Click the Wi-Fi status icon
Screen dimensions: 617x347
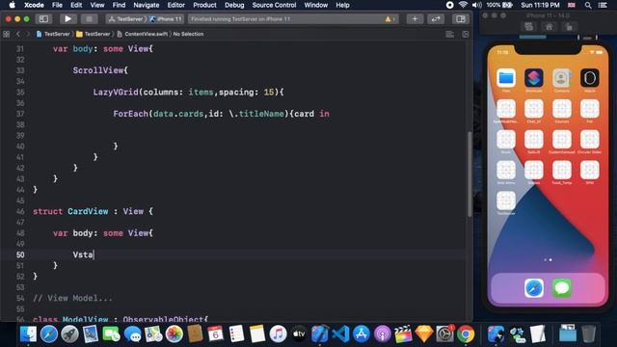tap(463, 5)
